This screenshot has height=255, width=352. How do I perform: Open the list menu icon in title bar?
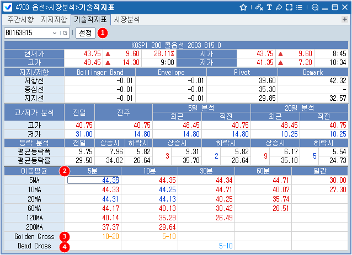click(x=298, y=7)
